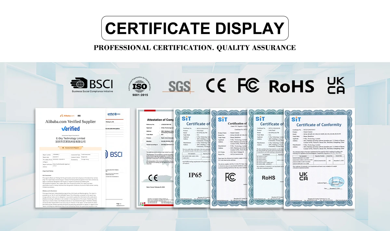The width and height of the screenshot is (390, 231).
Task: Click the FCC logo in the logo row
Action: [249, 85]
